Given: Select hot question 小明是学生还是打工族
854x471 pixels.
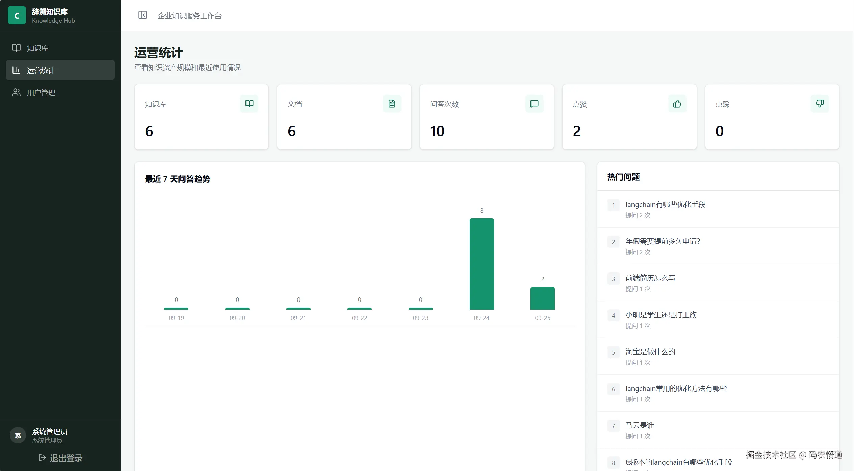Looking at the screenshot, I should (x=718, y=320).
